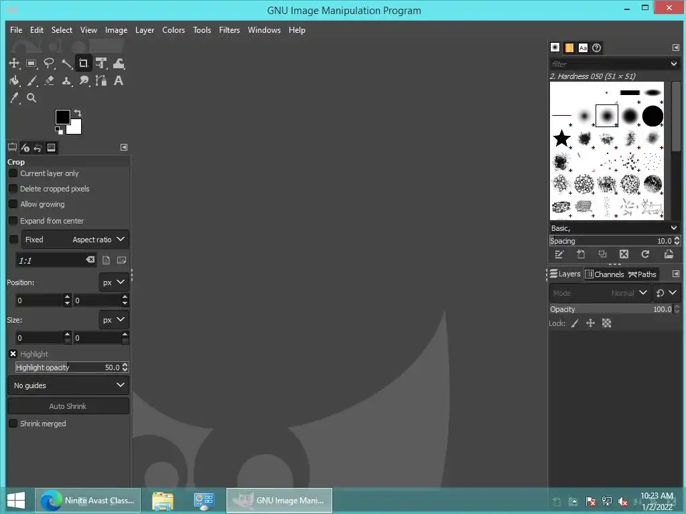Open the Fonts tab icon
The height and width of the screenshot is (514, 686).
pyautogui.click(x=583, y=48)
